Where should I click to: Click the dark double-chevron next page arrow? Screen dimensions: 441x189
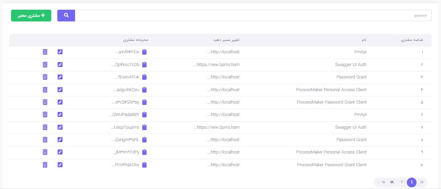coord(392,182)
